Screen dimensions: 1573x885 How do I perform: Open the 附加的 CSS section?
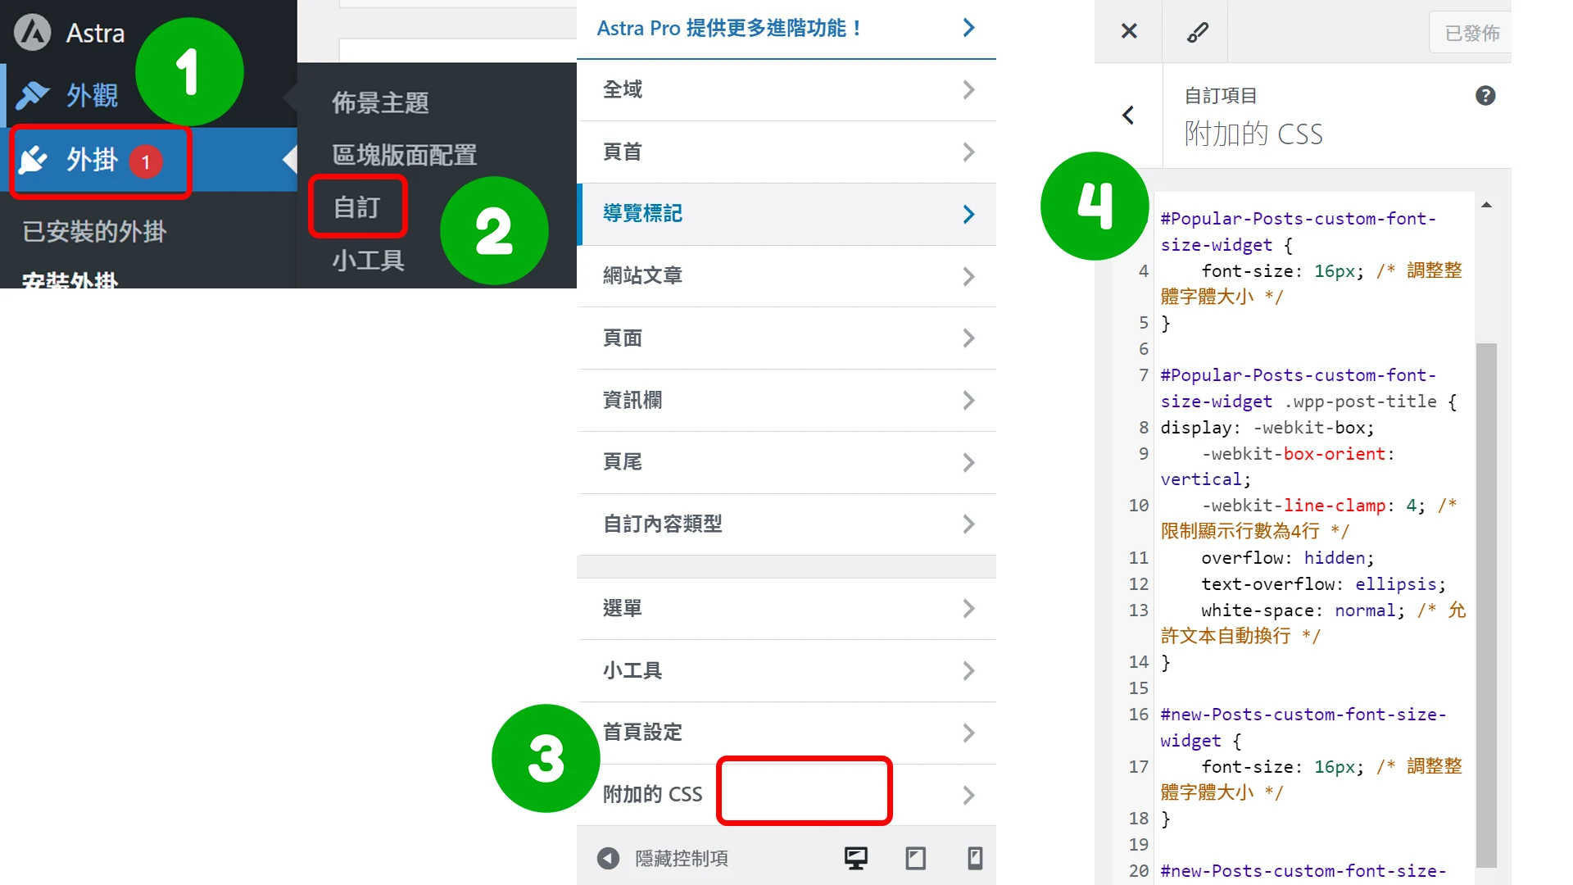click(786, 795)
